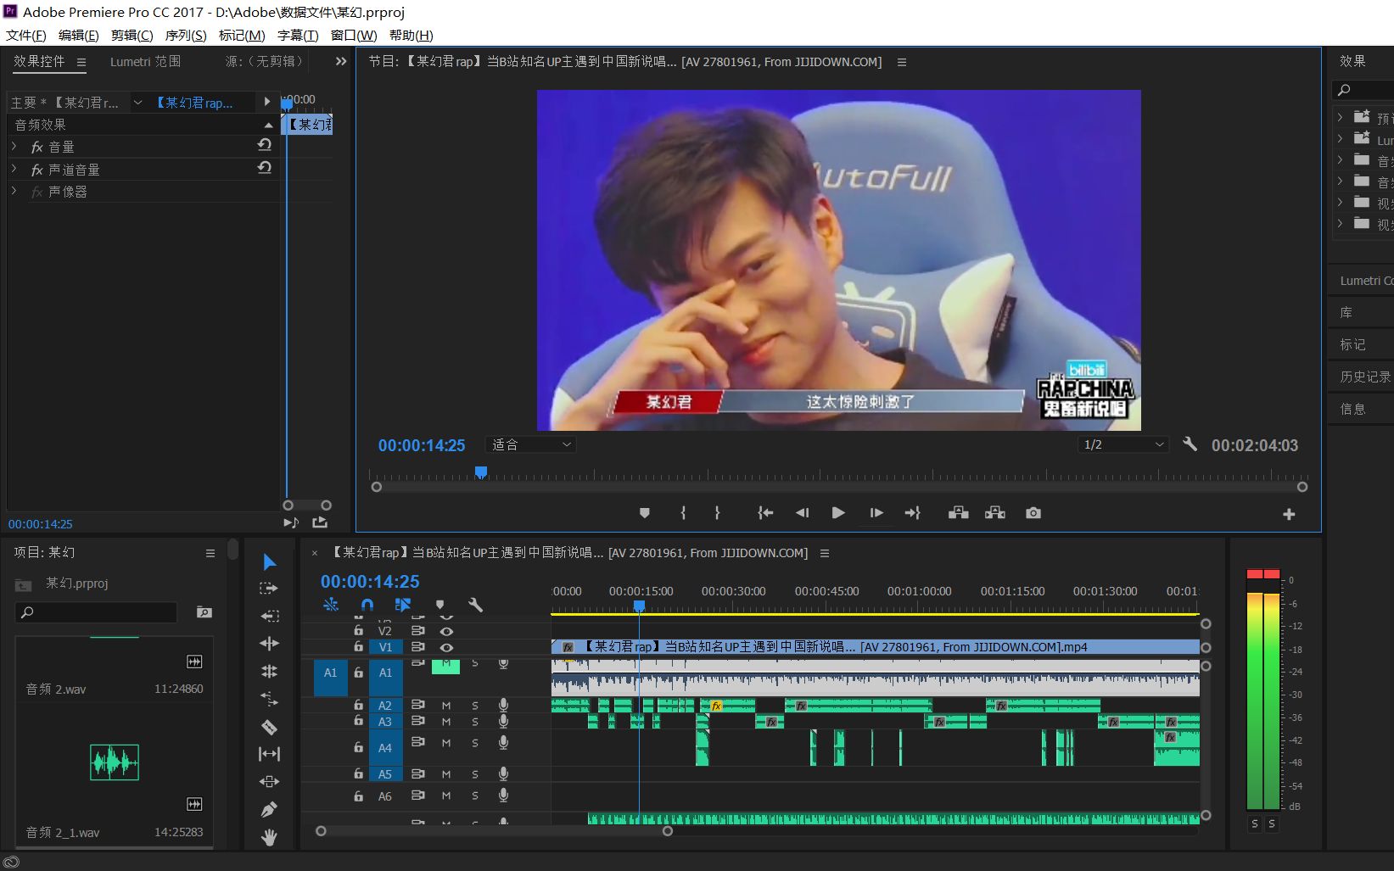This screenshot has height=871, width=1394.
Task: Click the Lift button
Action: tap(959, 513)
